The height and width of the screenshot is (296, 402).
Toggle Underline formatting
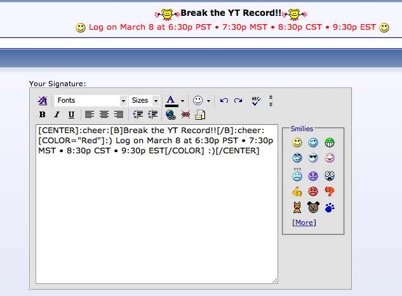[71, 115]
